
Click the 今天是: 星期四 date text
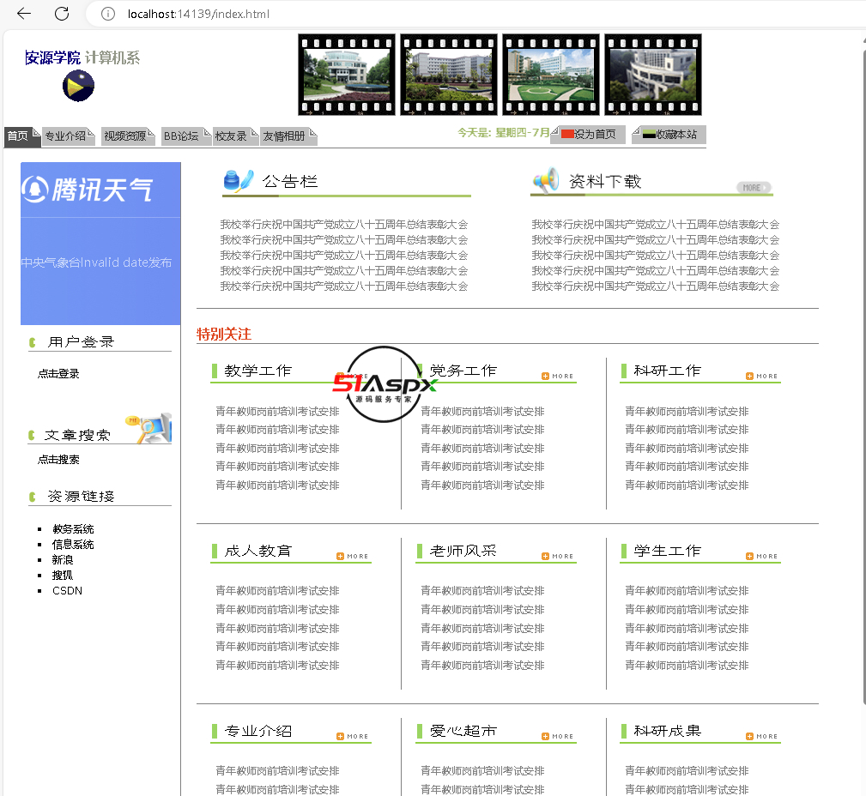click(x=504, y=132)
